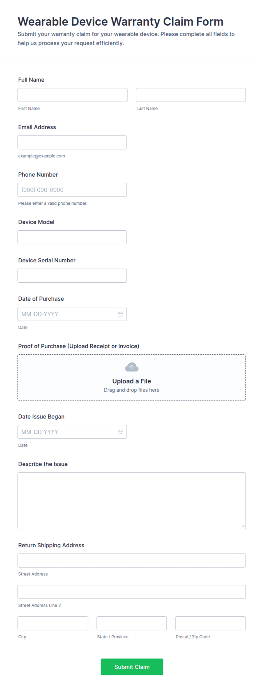Image resolution: width=261 pixels, height=689 pixels.
Task: Open the Date Issue Began calendar icon
Action: 120,432
